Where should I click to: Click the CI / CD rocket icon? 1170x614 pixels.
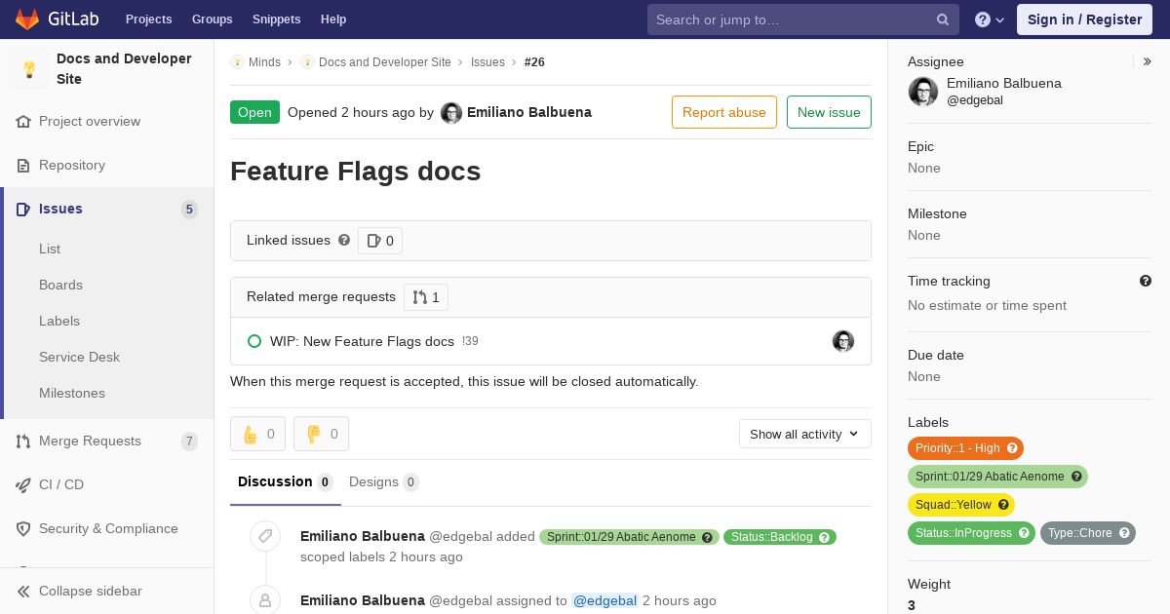coord(23,485)
